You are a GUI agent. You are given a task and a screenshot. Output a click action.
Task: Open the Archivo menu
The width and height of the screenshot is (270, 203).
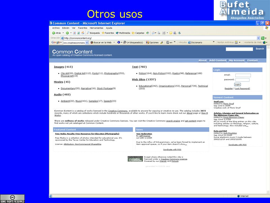(56, 28)
